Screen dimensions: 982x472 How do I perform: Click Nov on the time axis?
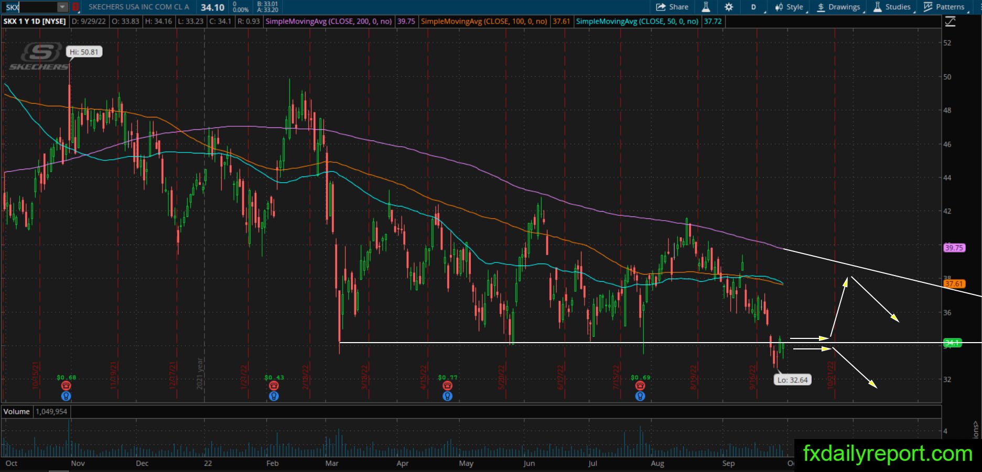[x=78, y=463]
